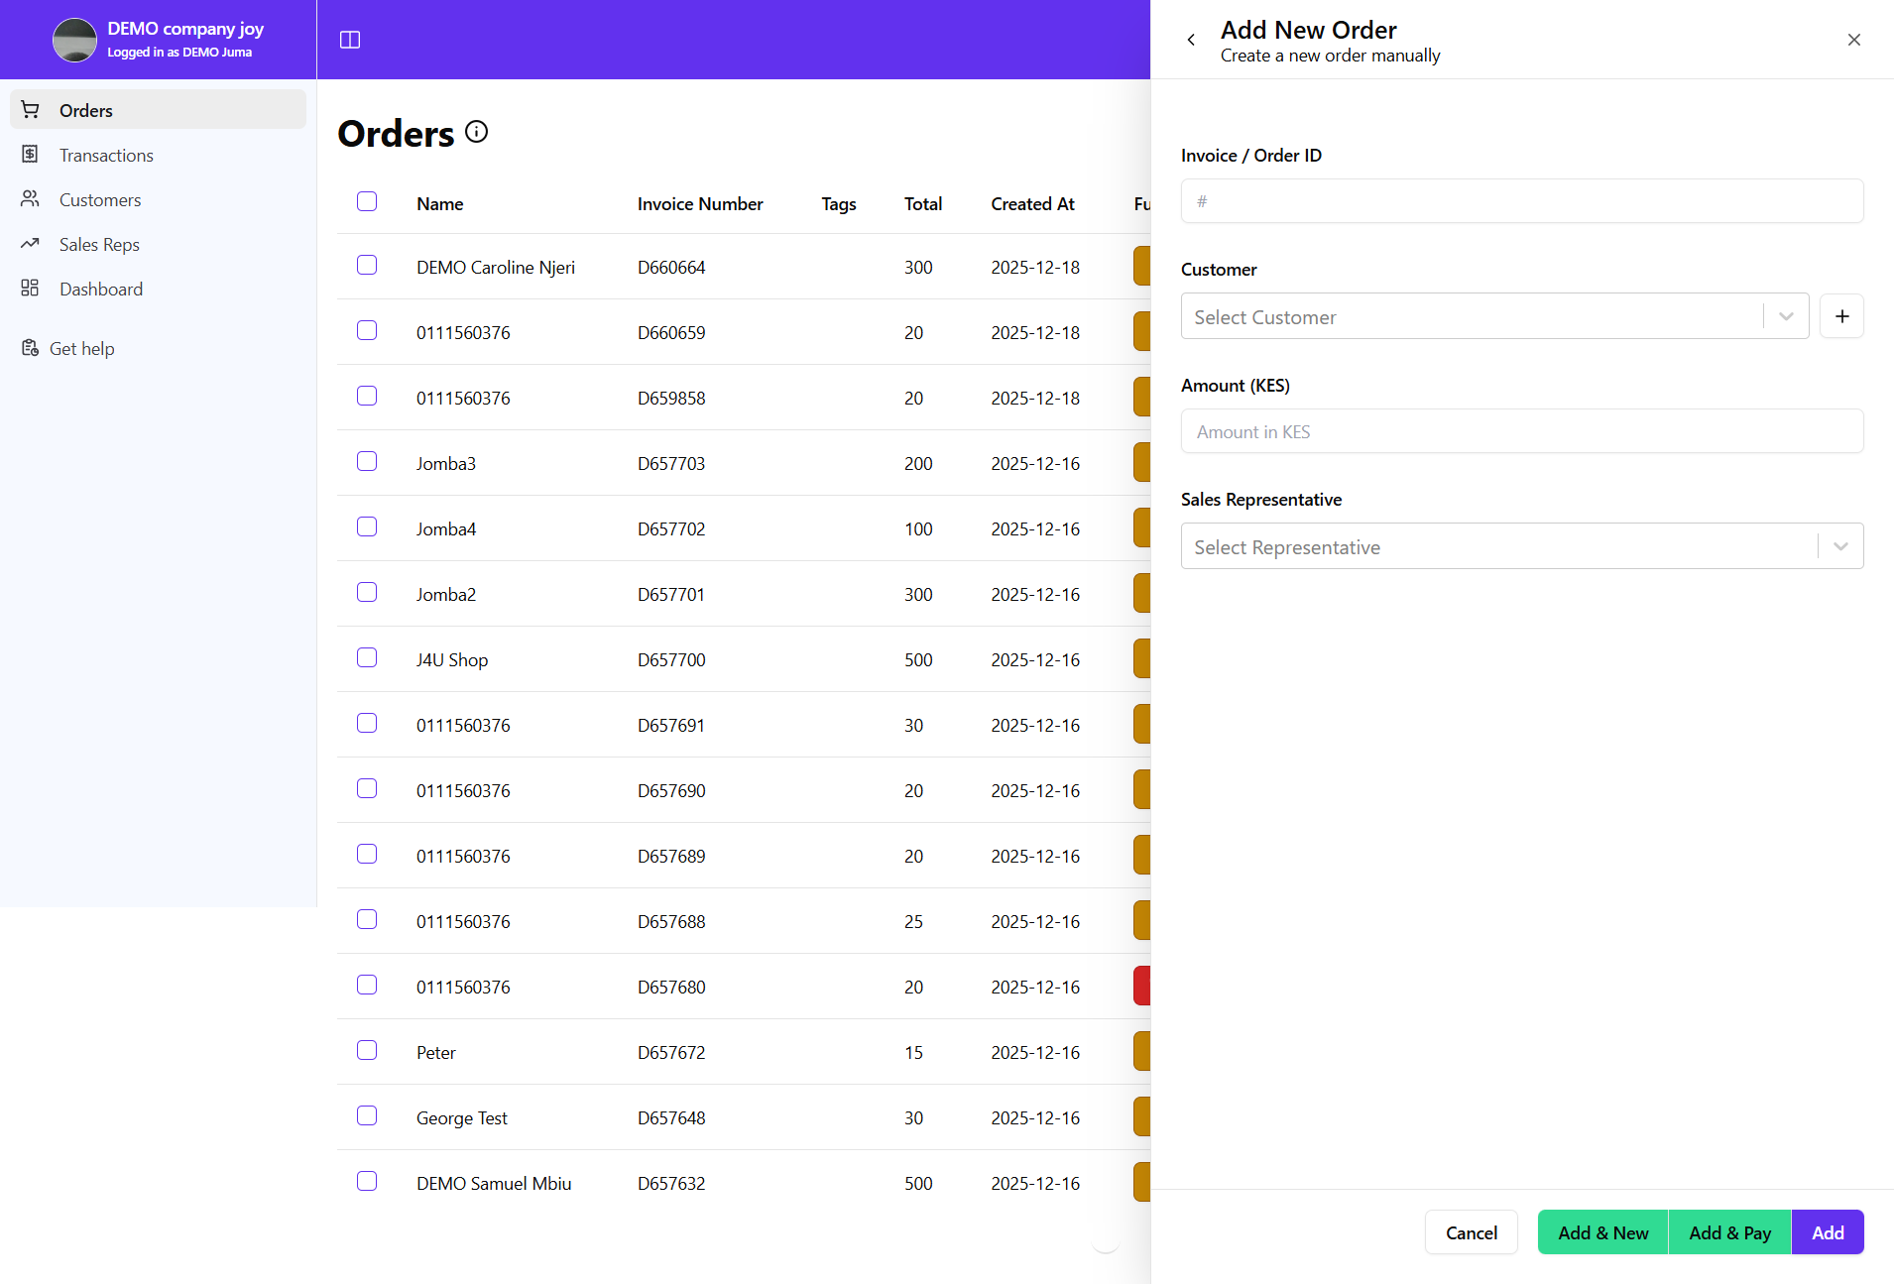1894x1284 pixels.
Task: Click the plus button to add a new customer
Action: click(1841, 315)
